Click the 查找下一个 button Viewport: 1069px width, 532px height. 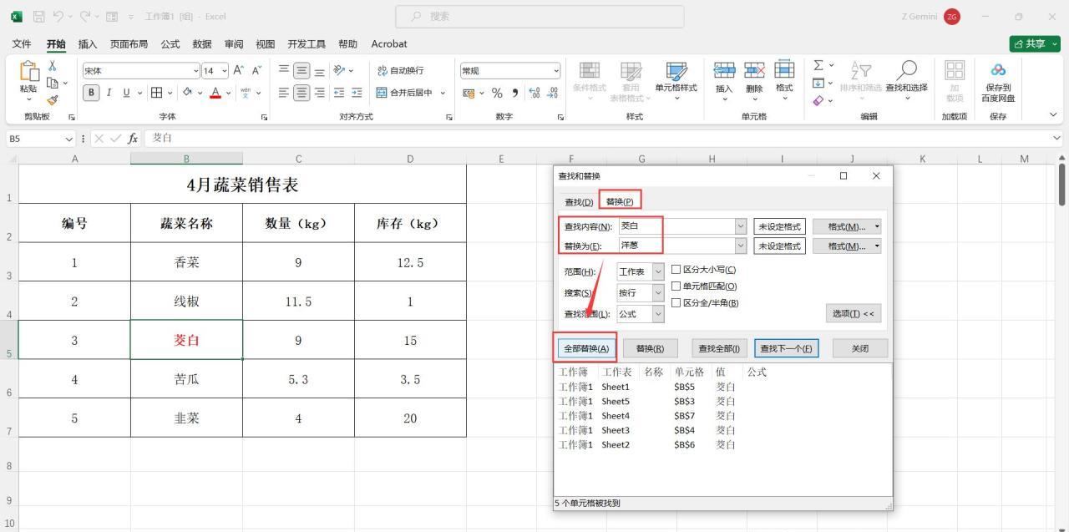coord(786,348)
